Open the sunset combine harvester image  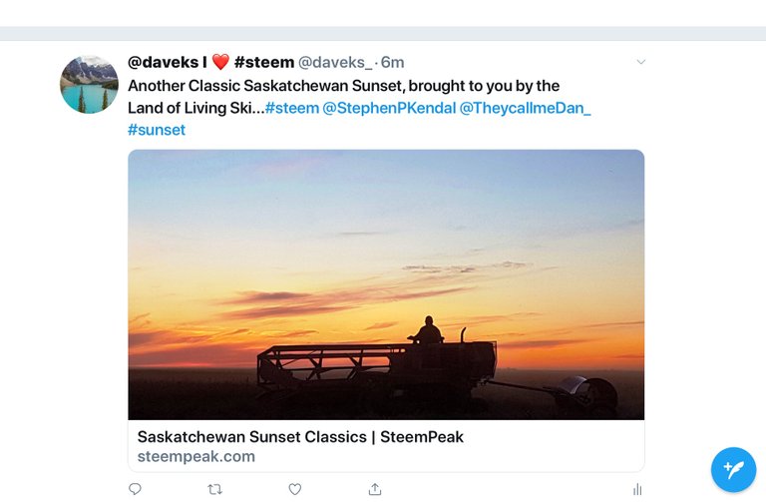tap(386, 283)
